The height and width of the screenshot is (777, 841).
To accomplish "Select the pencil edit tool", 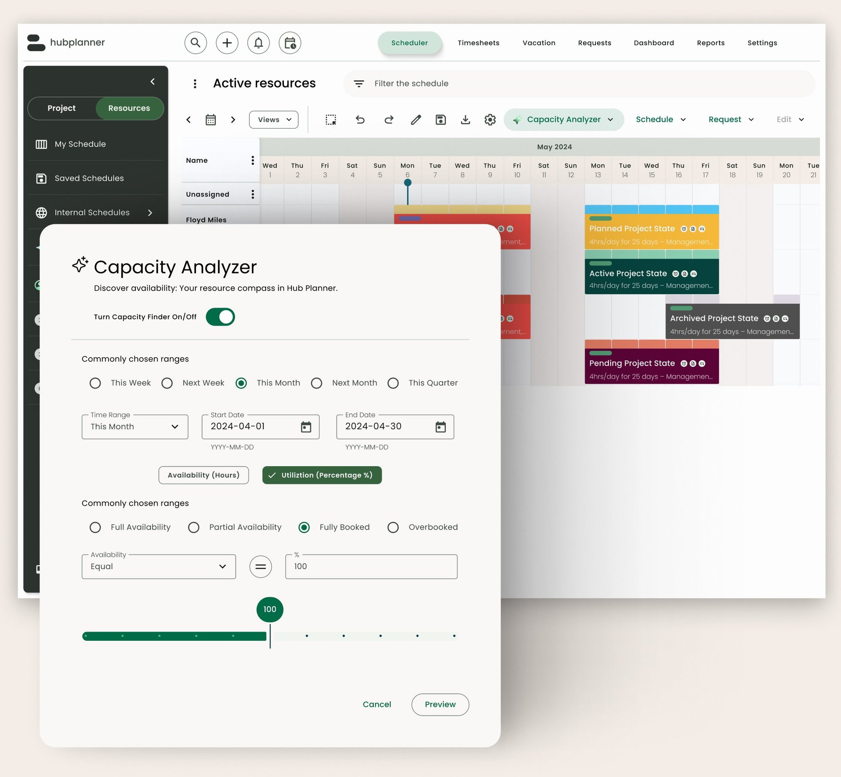I will pos(416,119).
